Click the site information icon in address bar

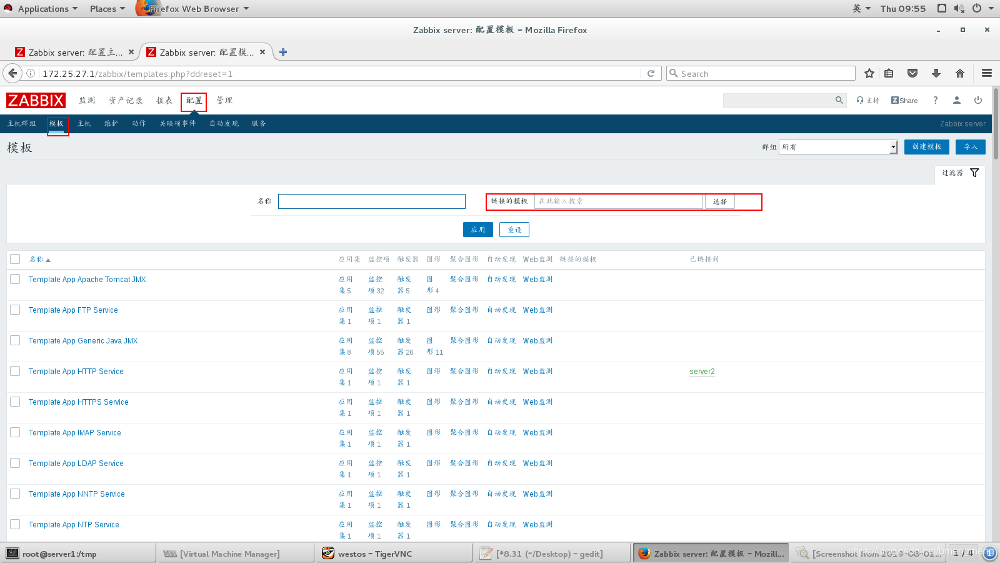[x=30, y=73]
